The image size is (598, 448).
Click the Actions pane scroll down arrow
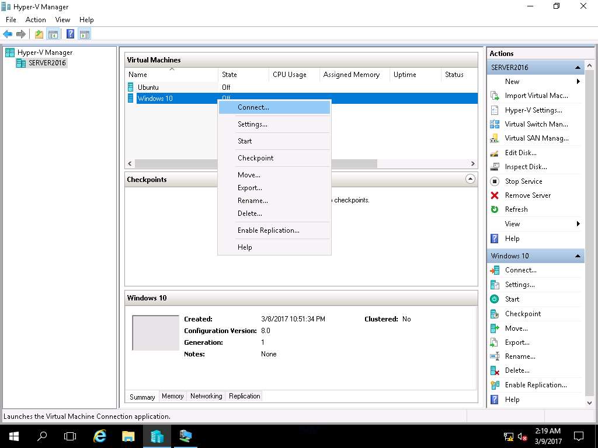(x=590, y=402)
